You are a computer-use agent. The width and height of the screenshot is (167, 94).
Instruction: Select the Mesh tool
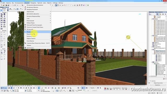click(x=2, y=29)
